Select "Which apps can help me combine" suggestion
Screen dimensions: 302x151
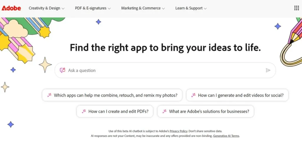point(116,95)
